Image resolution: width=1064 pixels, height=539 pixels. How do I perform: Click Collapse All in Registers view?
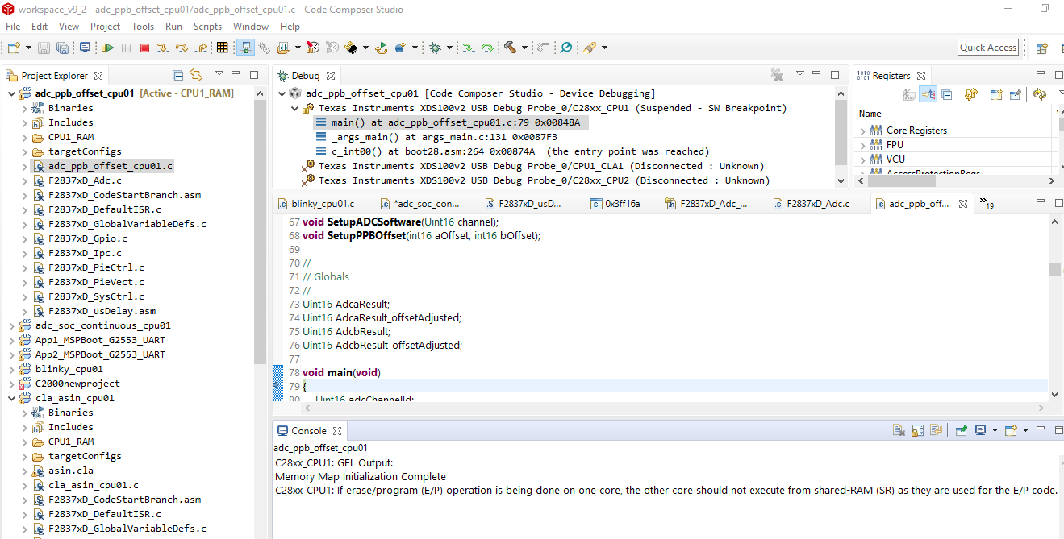[946, 94]
